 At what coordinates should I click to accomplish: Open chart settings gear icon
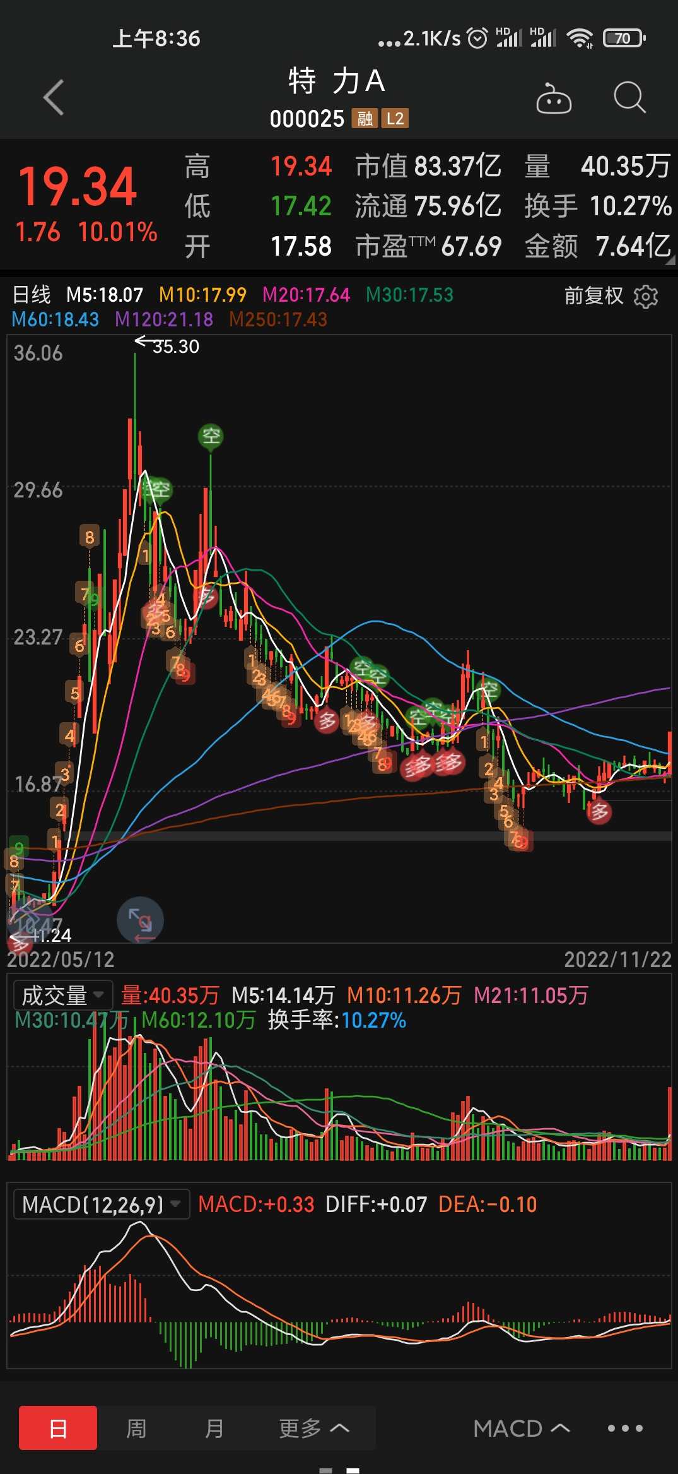[645, 296]
